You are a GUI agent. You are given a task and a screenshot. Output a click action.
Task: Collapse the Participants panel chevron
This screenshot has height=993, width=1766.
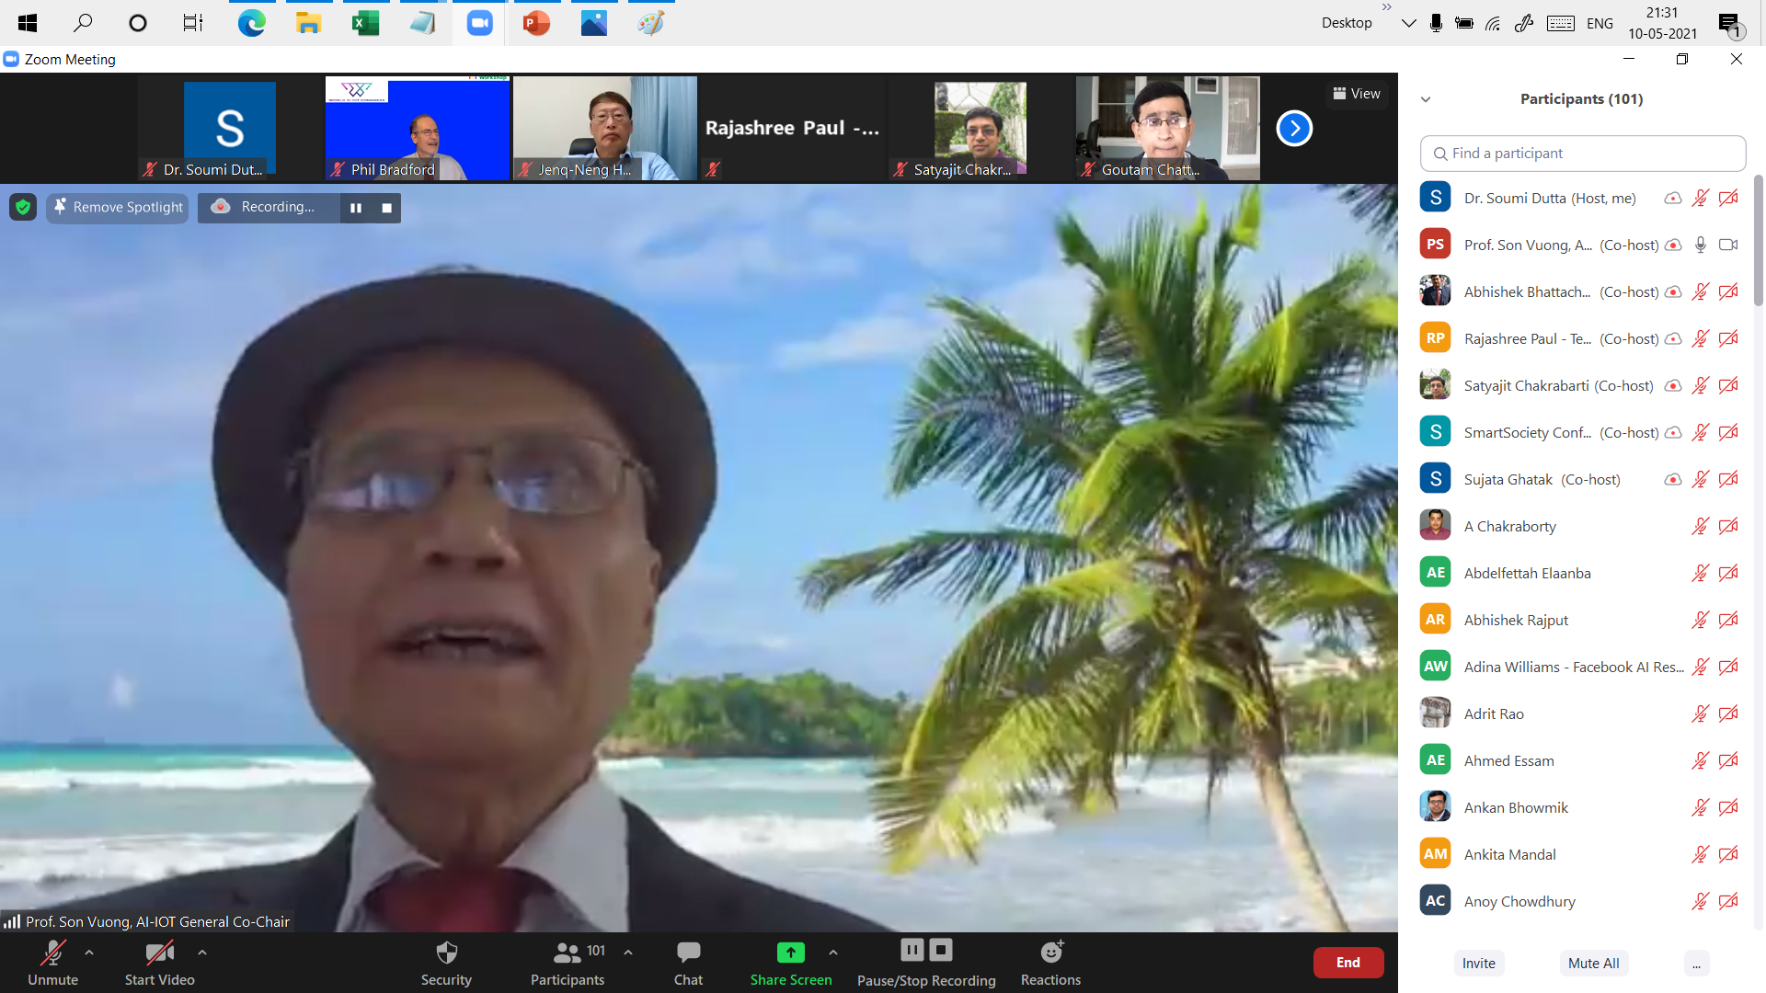pyautogui.click(x=1426, y=99)
